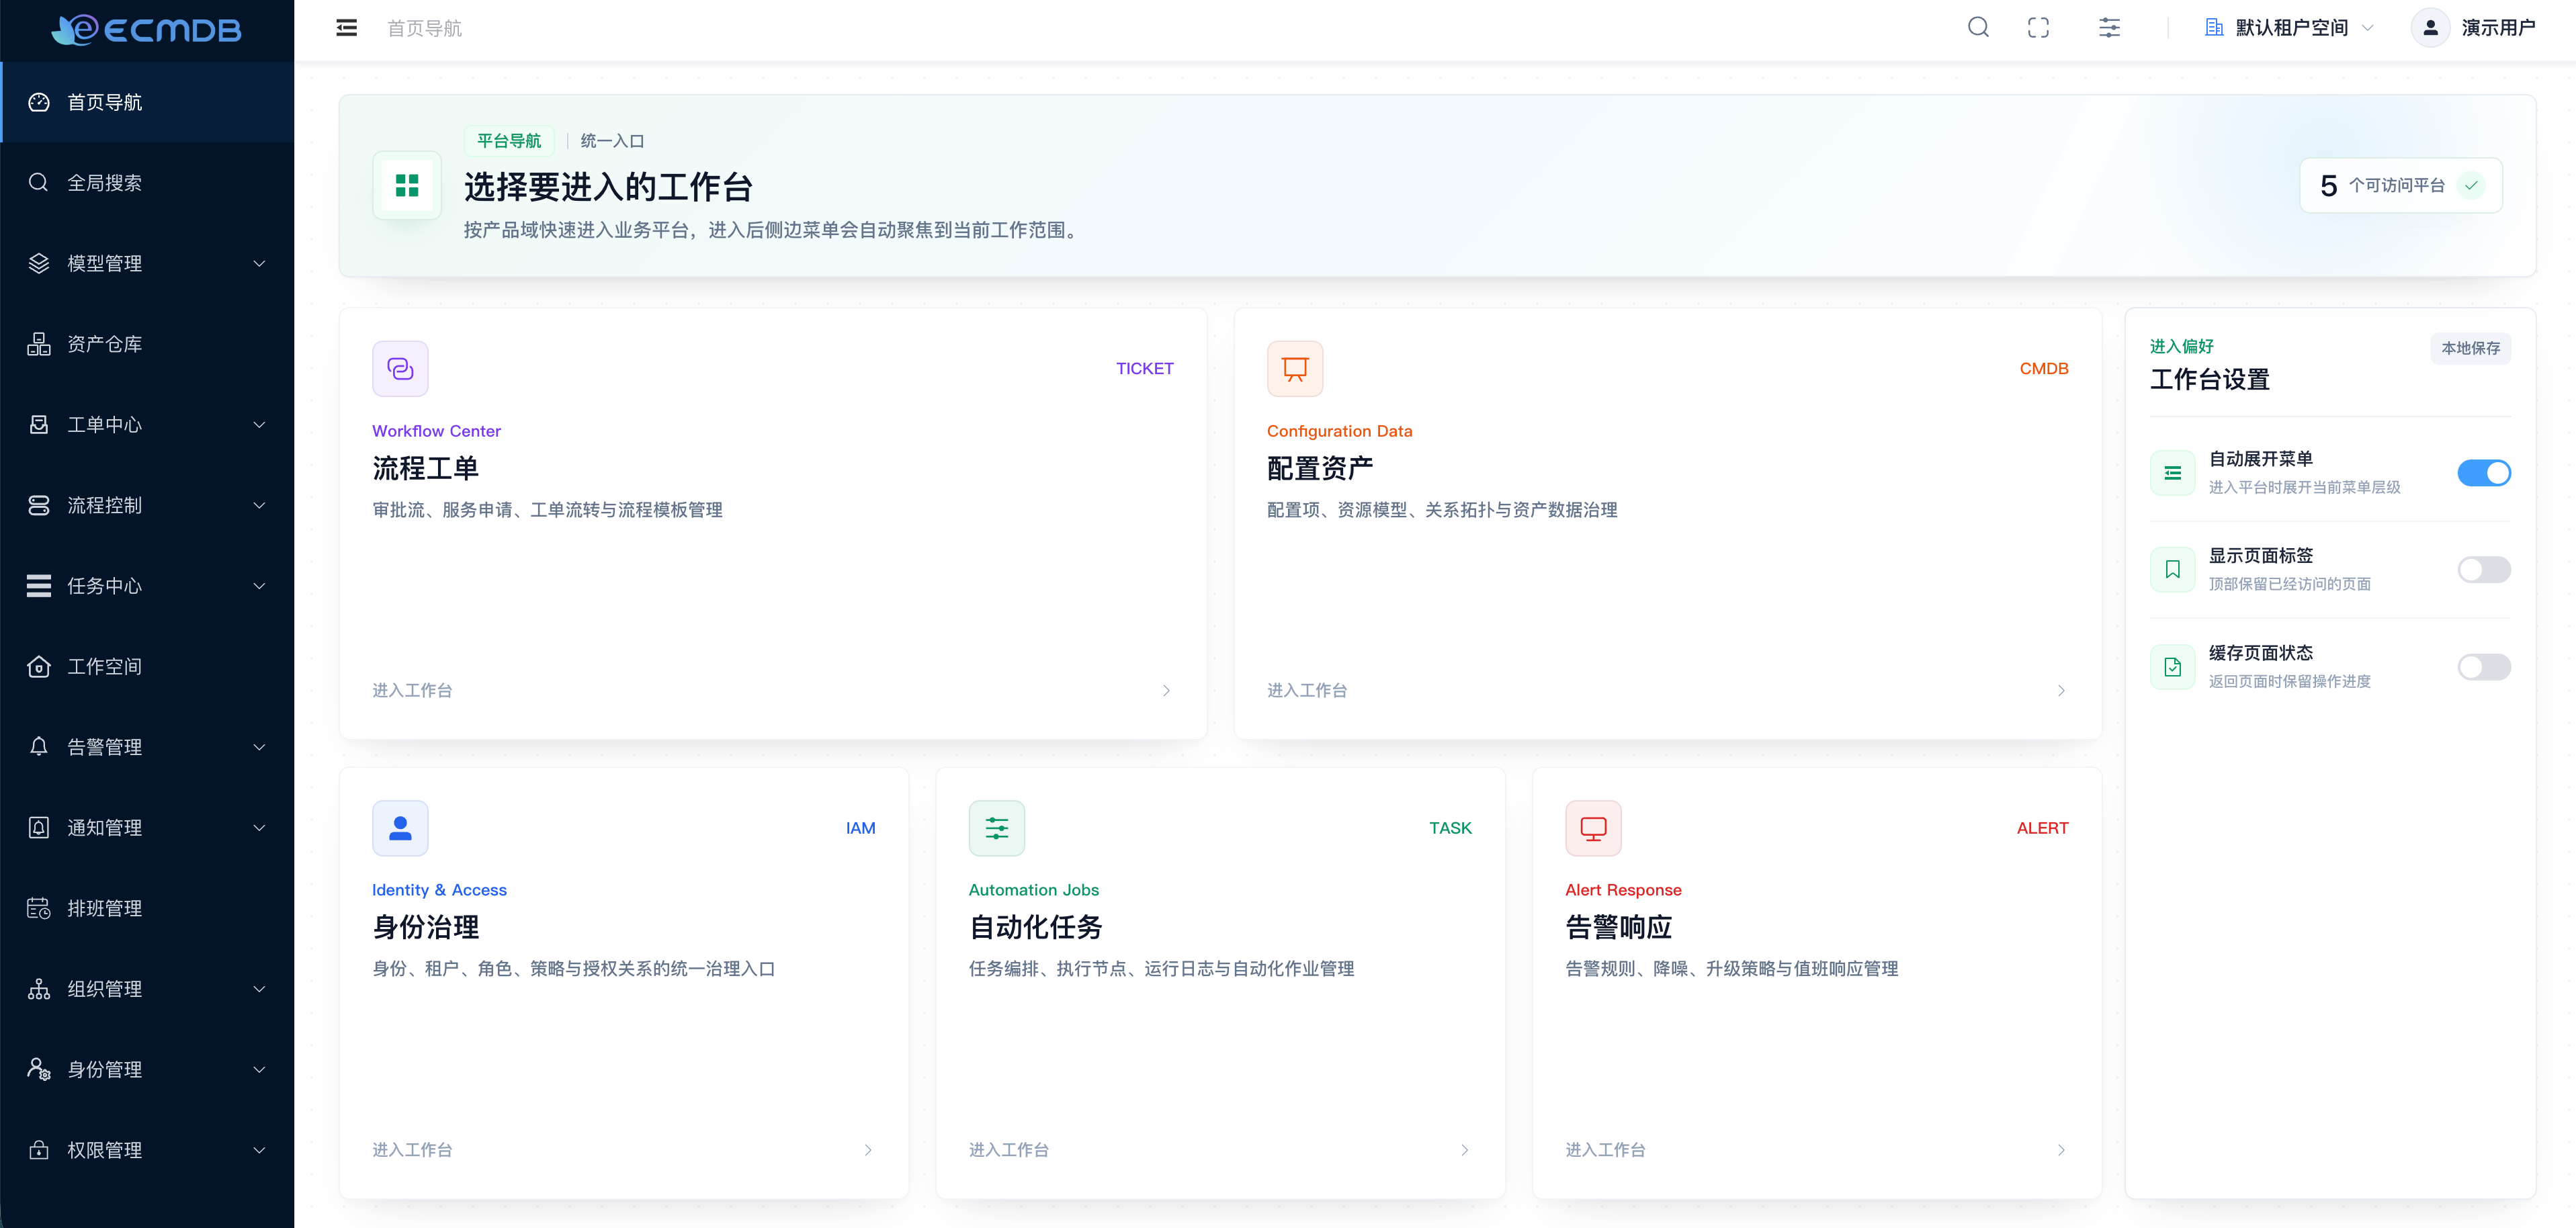Collapse sidebar with hamburger menu icon
2576x1228 pixels.
click(x=347, y=28)
